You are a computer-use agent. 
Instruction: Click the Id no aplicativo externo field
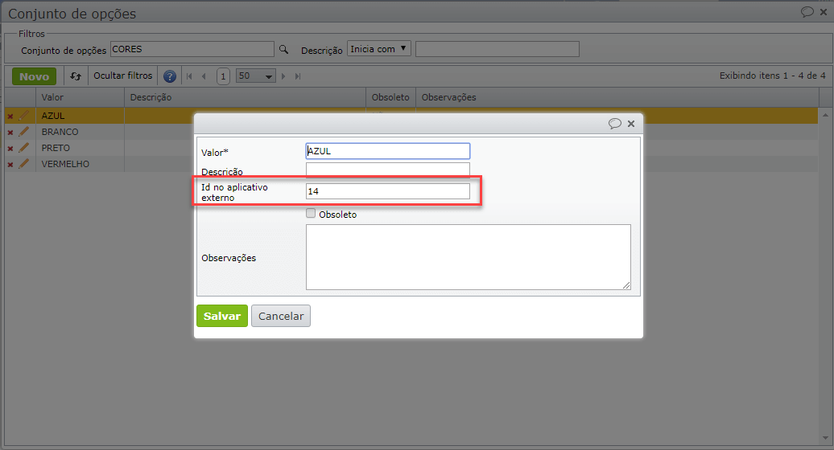pyautogui.click(x=388, y=191)
